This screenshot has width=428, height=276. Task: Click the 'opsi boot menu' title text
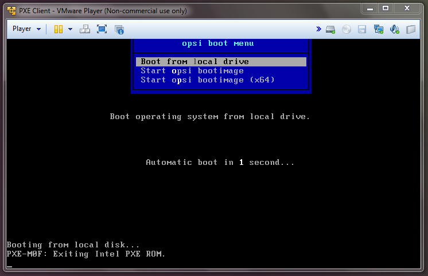218,44
